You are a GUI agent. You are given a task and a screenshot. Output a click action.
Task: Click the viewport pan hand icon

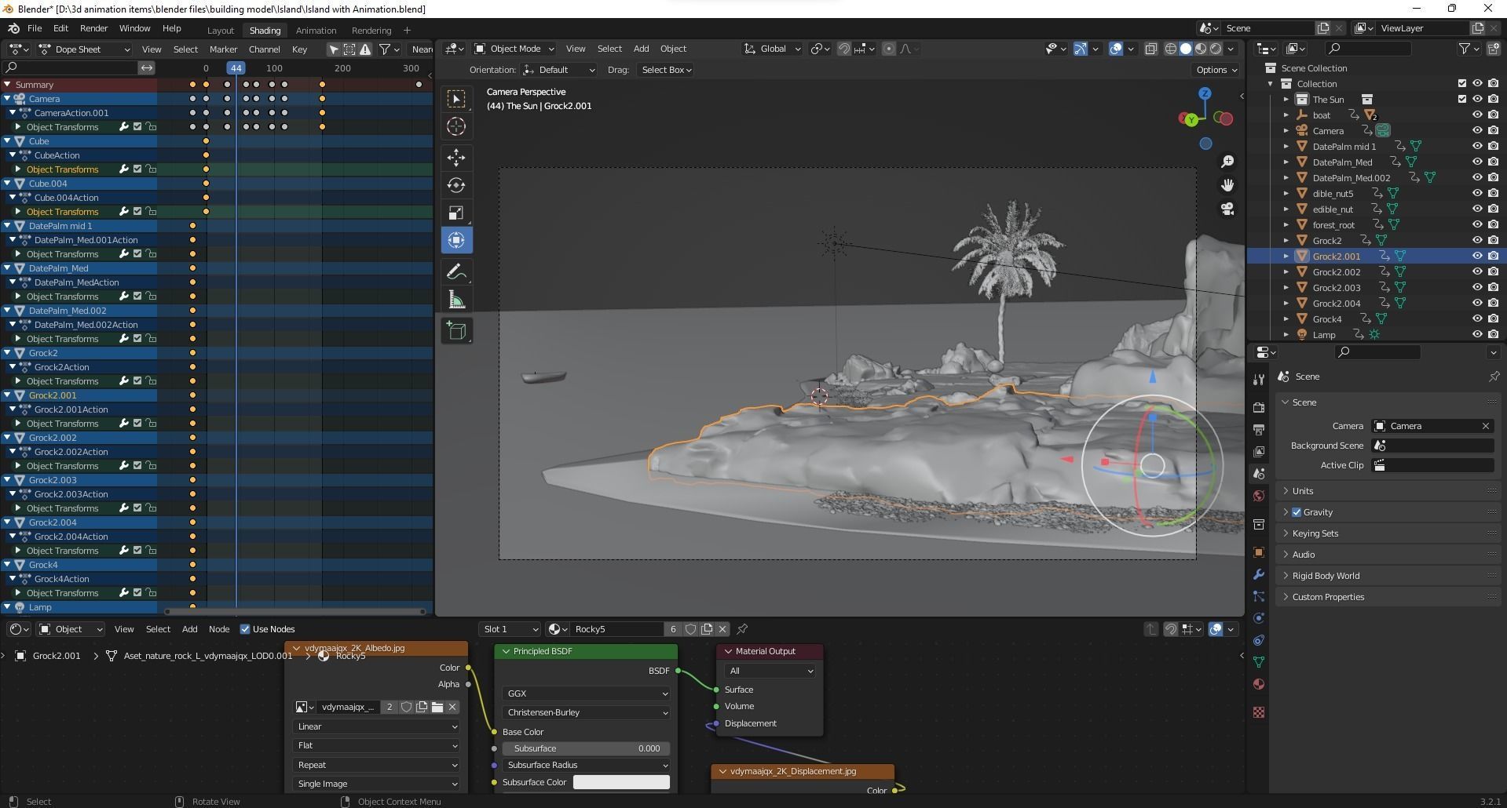coord(1227,185)
